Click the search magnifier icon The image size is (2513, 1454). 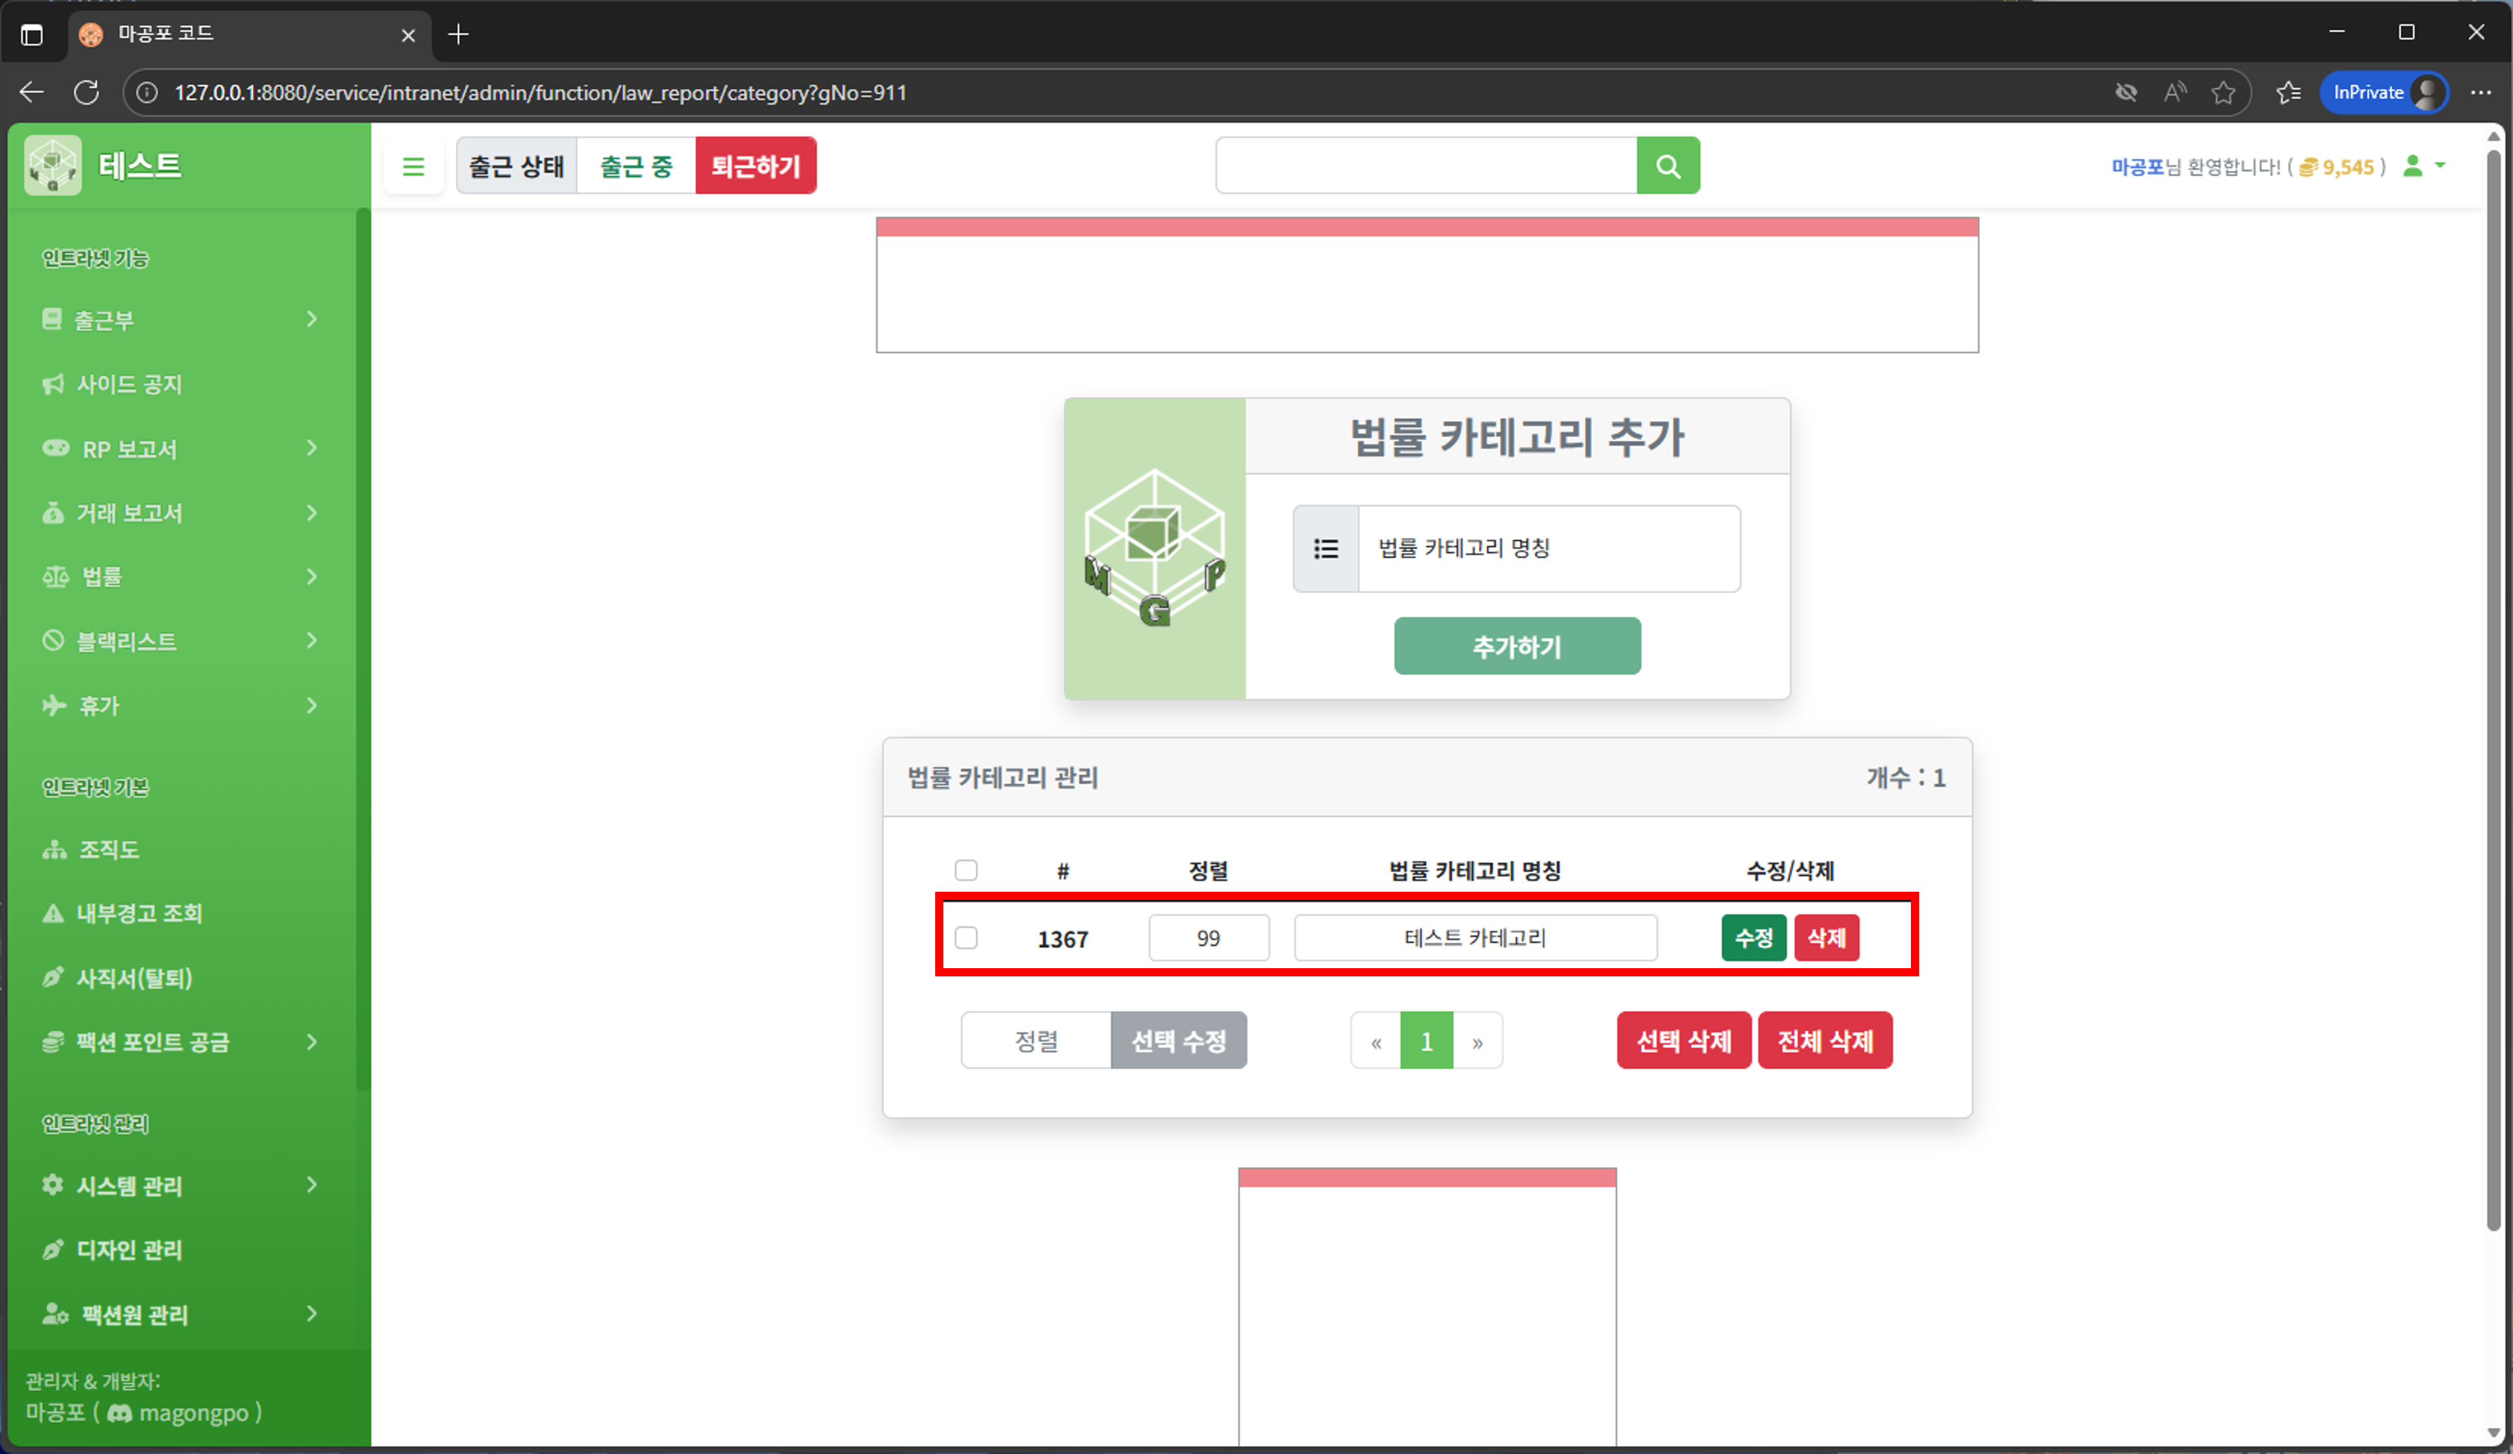1667,166
